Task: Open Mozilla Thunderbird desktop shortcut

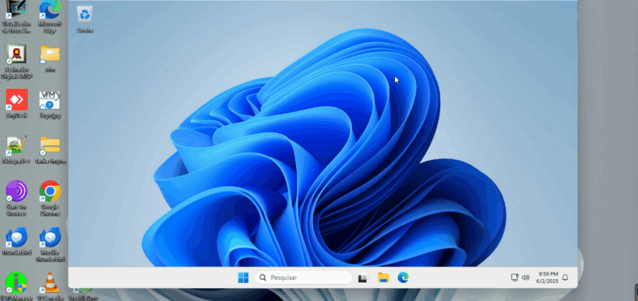Action: tap(50, 244)
